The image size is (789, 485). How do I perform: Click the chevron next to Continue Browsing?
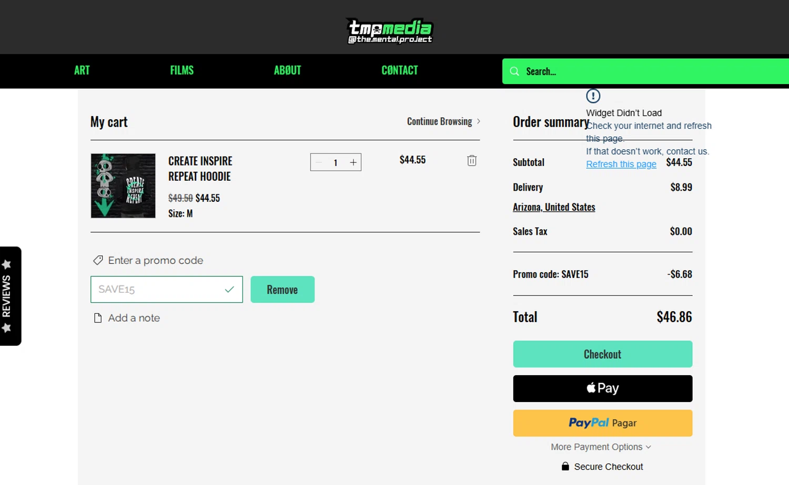point(478,121)
